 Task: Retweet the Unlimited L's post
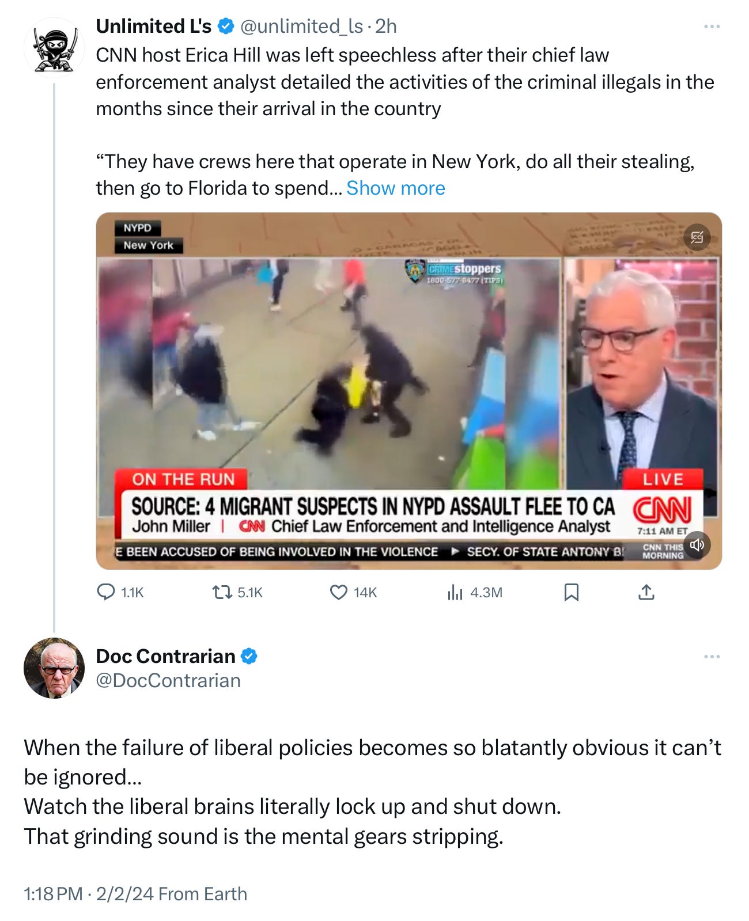[237, 592]
